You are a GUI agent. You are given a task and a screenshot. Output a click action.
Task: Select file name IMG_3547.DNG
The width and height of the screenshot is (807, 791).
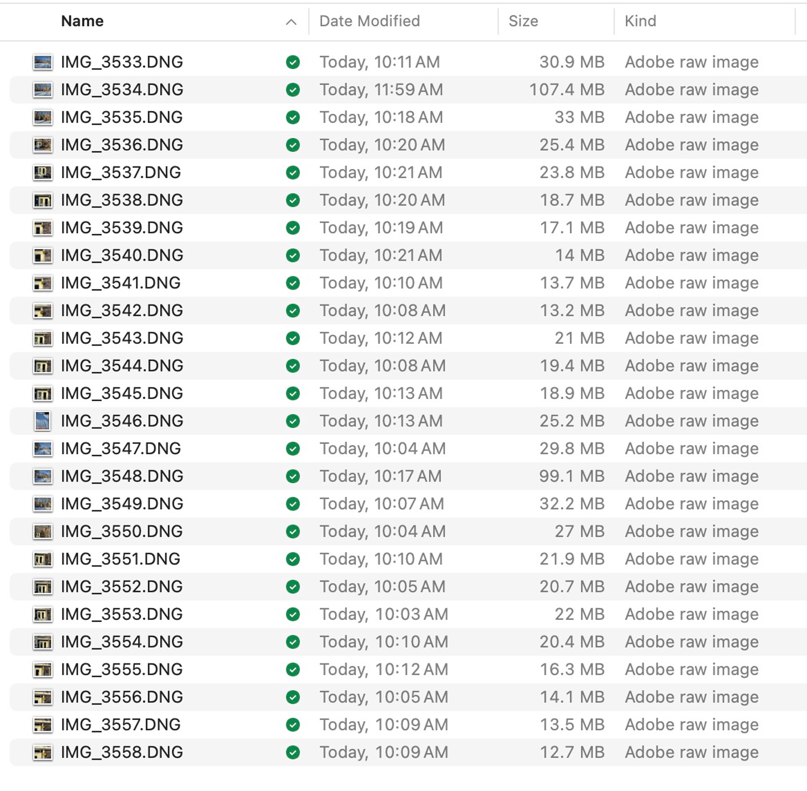(x=121, y=449)
